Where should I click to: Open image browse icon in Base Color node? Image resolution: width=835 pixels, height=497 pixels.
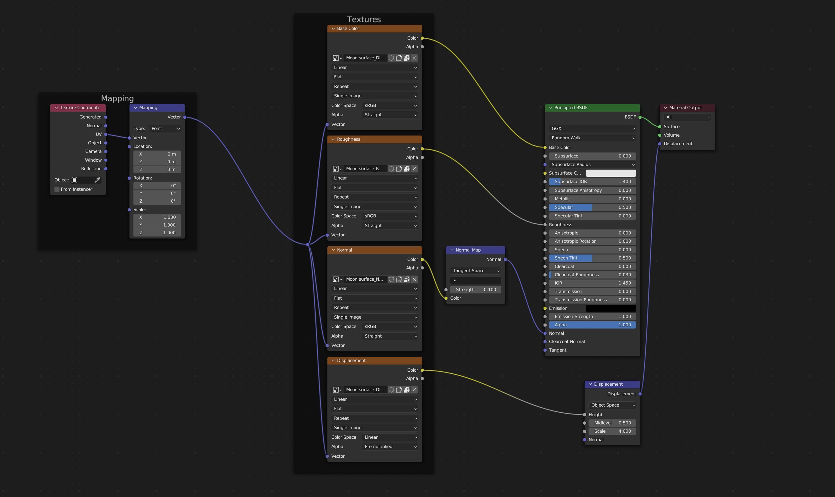point(337,58)
